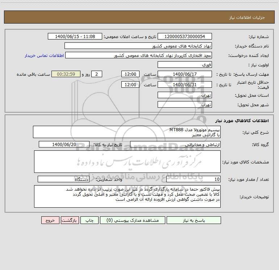Image resolution: width=279 pixels, height=270 pixels.
Task: Click the remaining days field showing 2
Action: pos(97,74)
